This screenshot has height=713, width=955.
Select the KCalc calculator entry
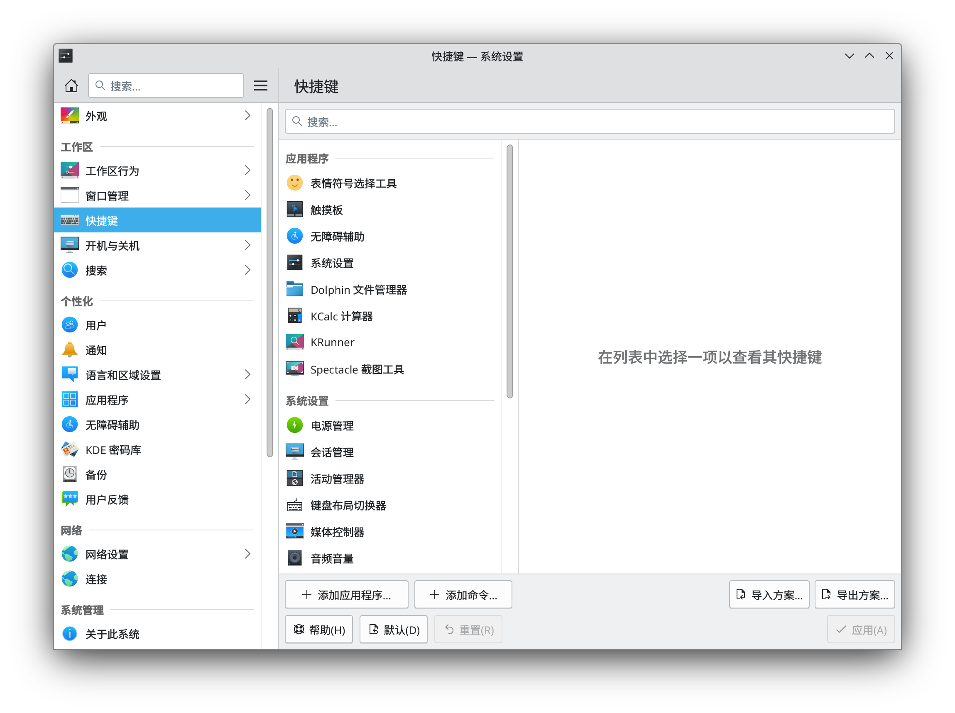(341, 316)
